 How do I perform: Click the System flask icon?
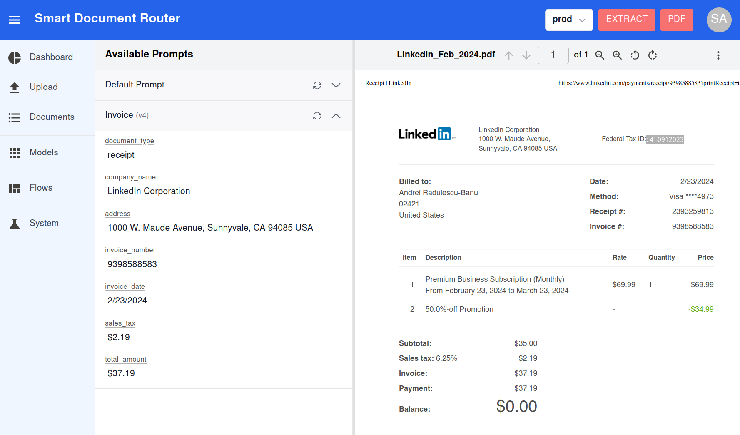coord(15,224)
